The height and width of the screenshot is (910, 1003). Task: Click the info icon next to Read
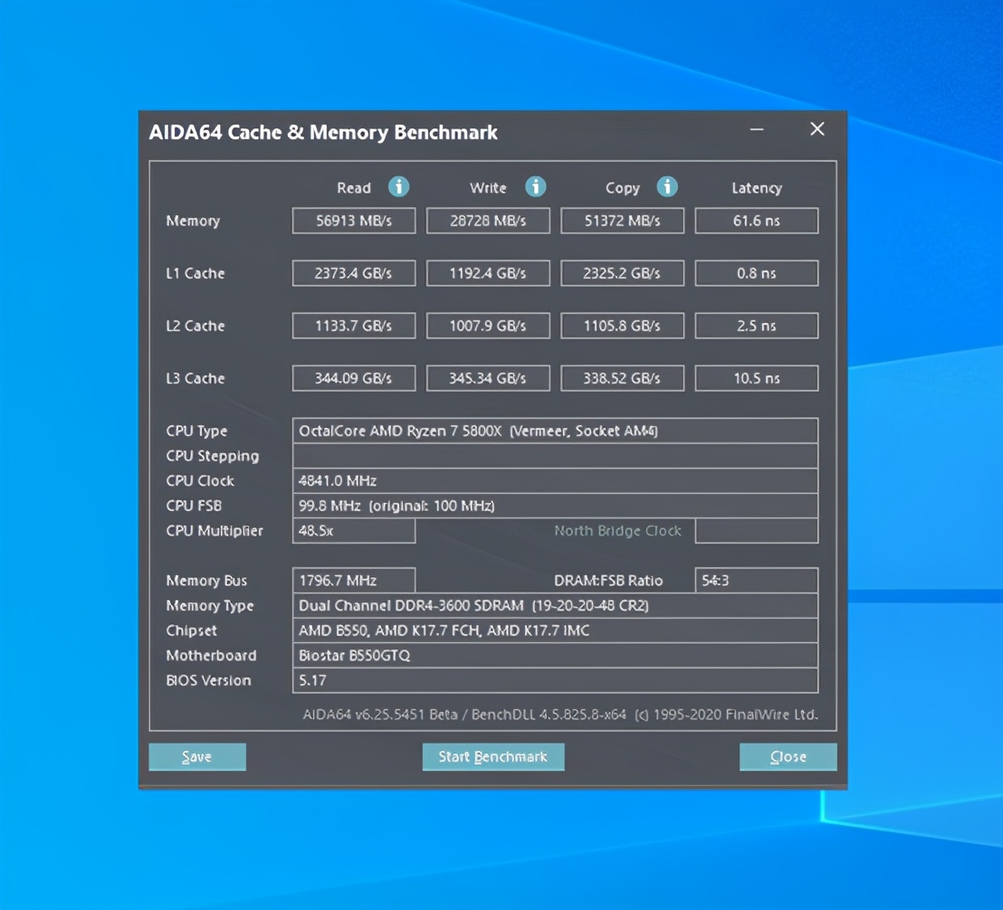(x=398, y=187)
